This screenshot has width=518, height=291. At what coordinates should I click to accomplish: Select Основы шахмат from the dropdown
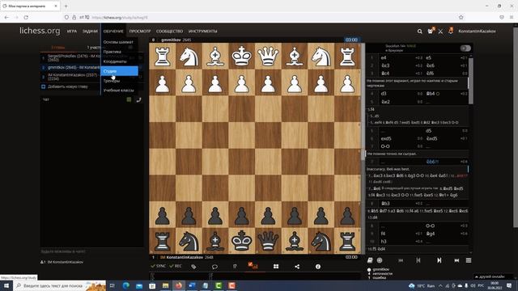pyautogui.click(x=119, y=42)
